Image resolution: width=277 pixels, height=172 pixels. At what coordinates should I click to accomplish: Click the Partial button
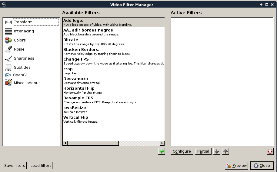[203, 151]
